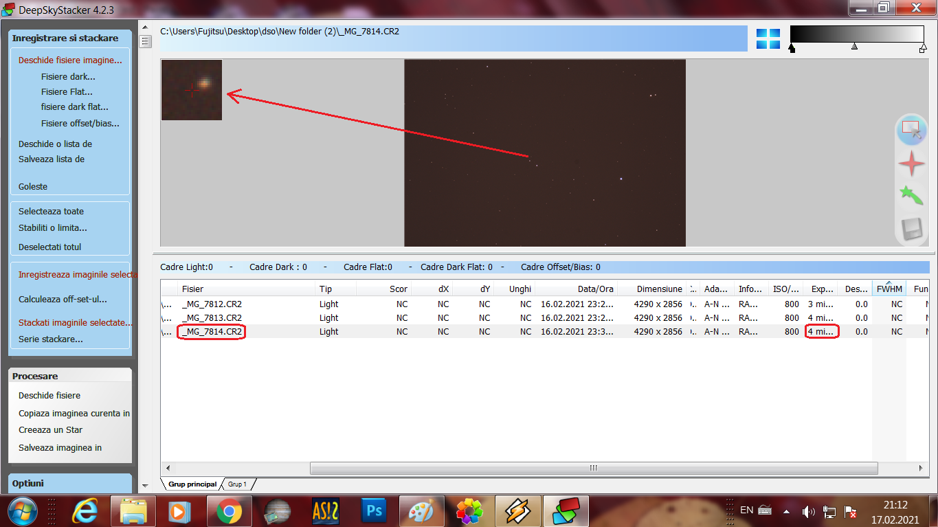
Task: Launch Google Chrome from the taskbar
Action: 229,511
